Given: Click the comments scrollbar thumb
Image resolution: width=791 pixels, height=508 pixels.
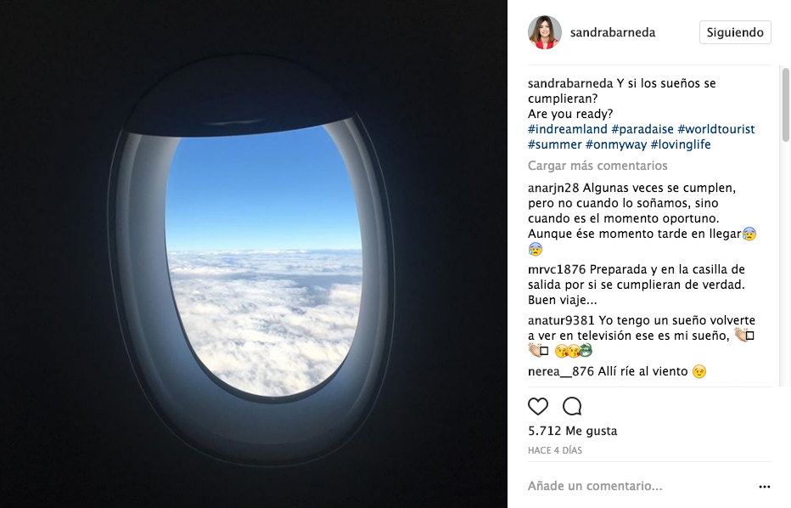Looking at the screenshot, I should pyautogui.click(x=785, y=104).
